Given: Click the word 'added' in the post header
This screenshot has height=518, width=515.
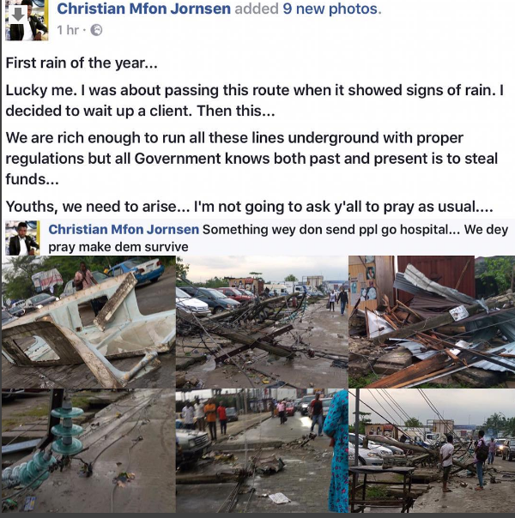Looking at the screenshot, I should pyautogui.click(x=257, y=9).
